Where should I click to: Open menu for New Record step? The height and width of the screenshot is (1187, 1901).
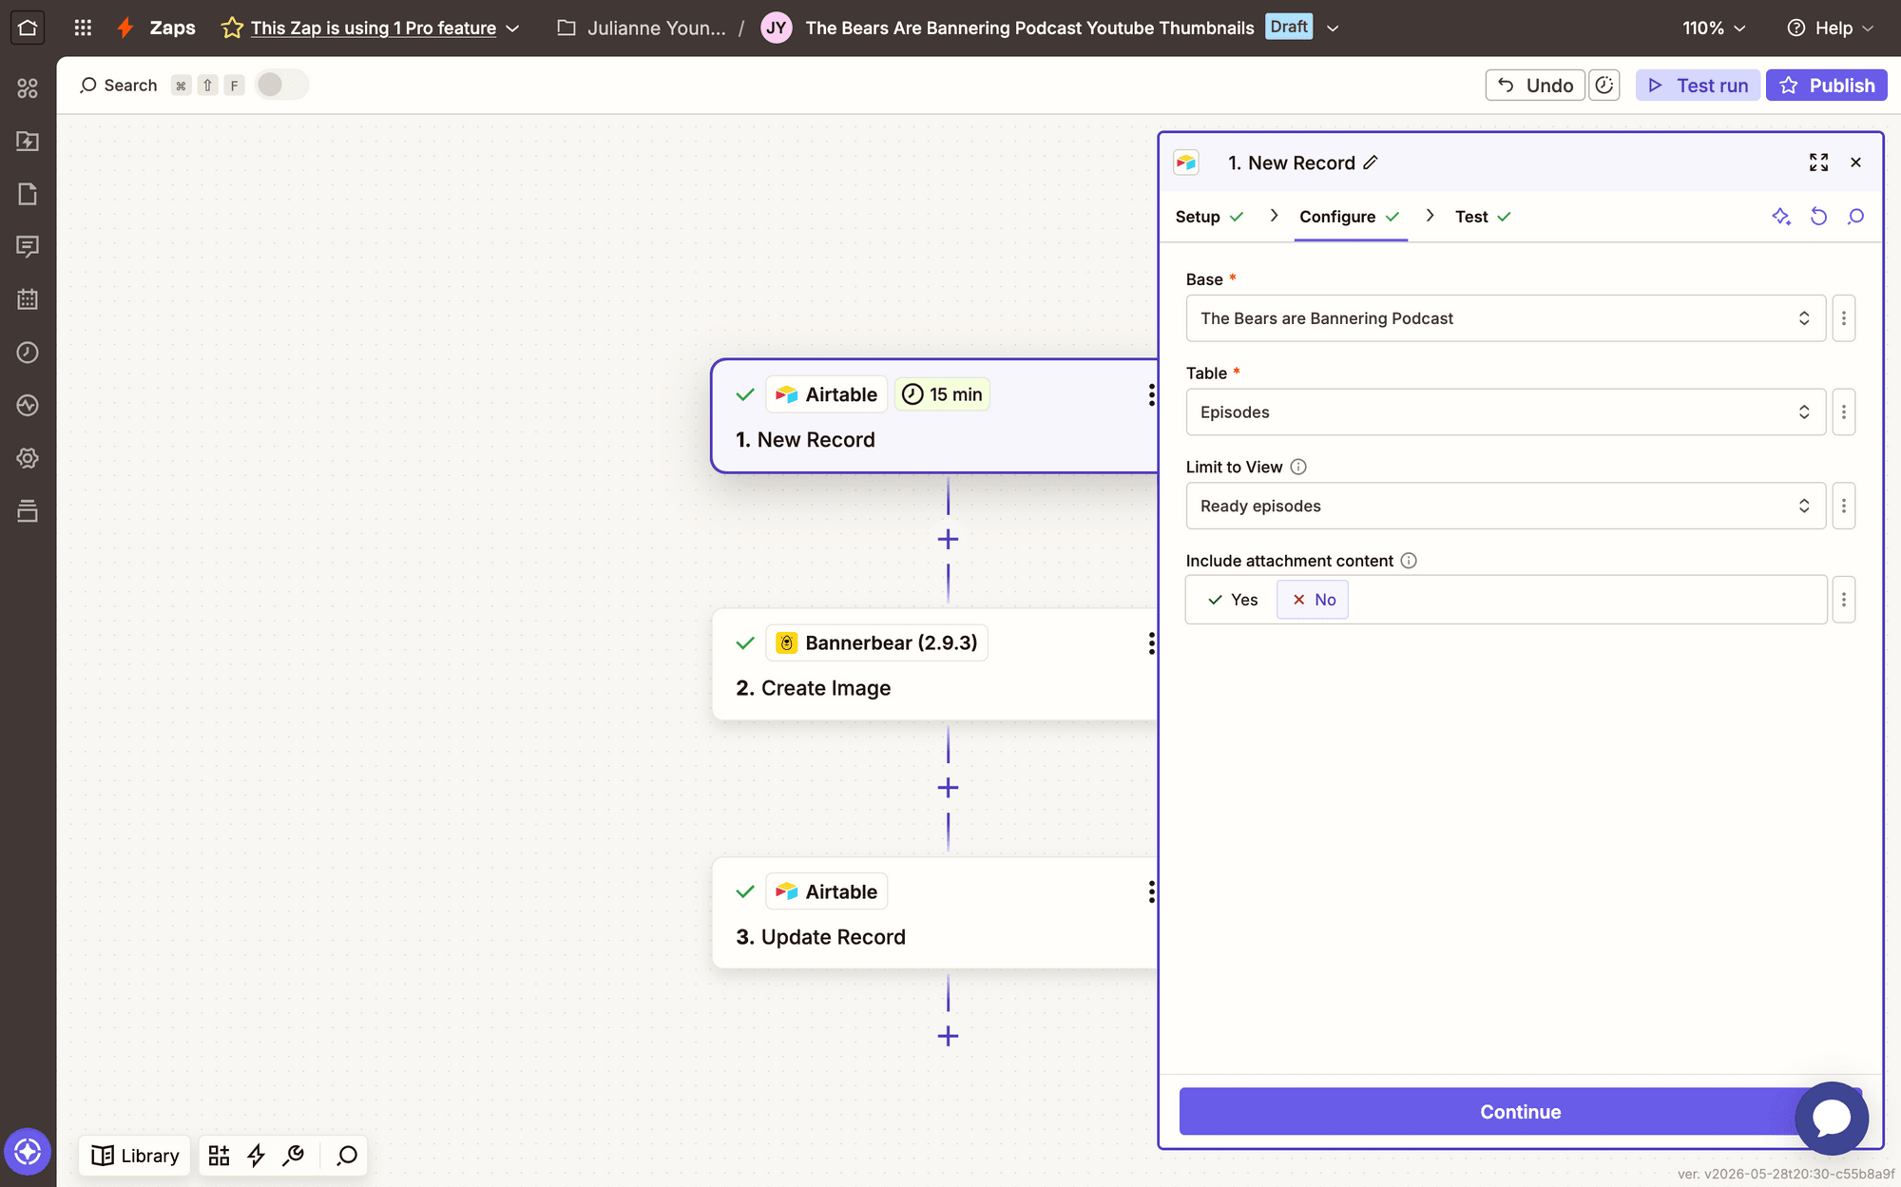(x=1151, y=394)
